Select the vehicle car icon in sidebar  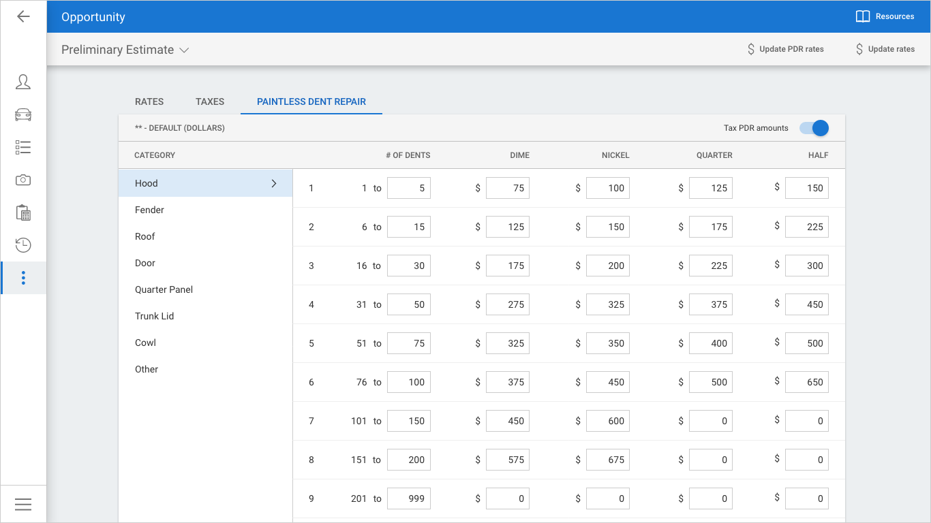(23, 115)
